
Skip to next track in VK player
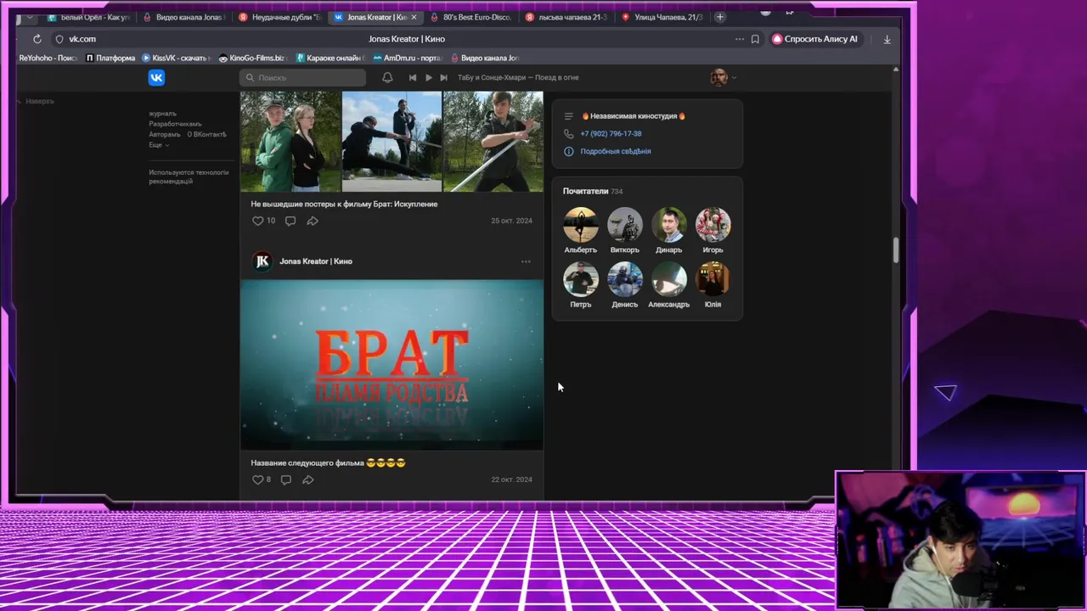[x=443, y=77]
